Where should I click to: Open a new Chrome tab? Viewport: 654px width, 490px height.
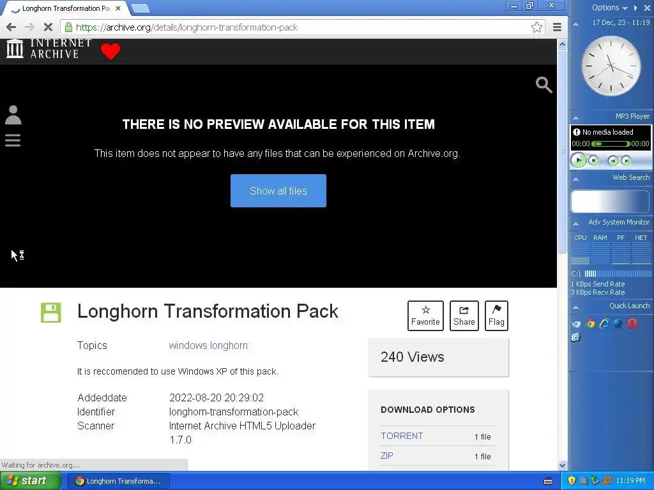click(x=140, y=8)
